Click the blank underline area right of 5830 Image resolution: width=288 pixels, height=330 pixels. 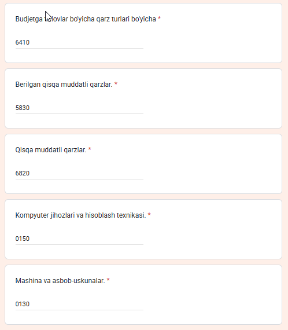(x=87, y=108)
